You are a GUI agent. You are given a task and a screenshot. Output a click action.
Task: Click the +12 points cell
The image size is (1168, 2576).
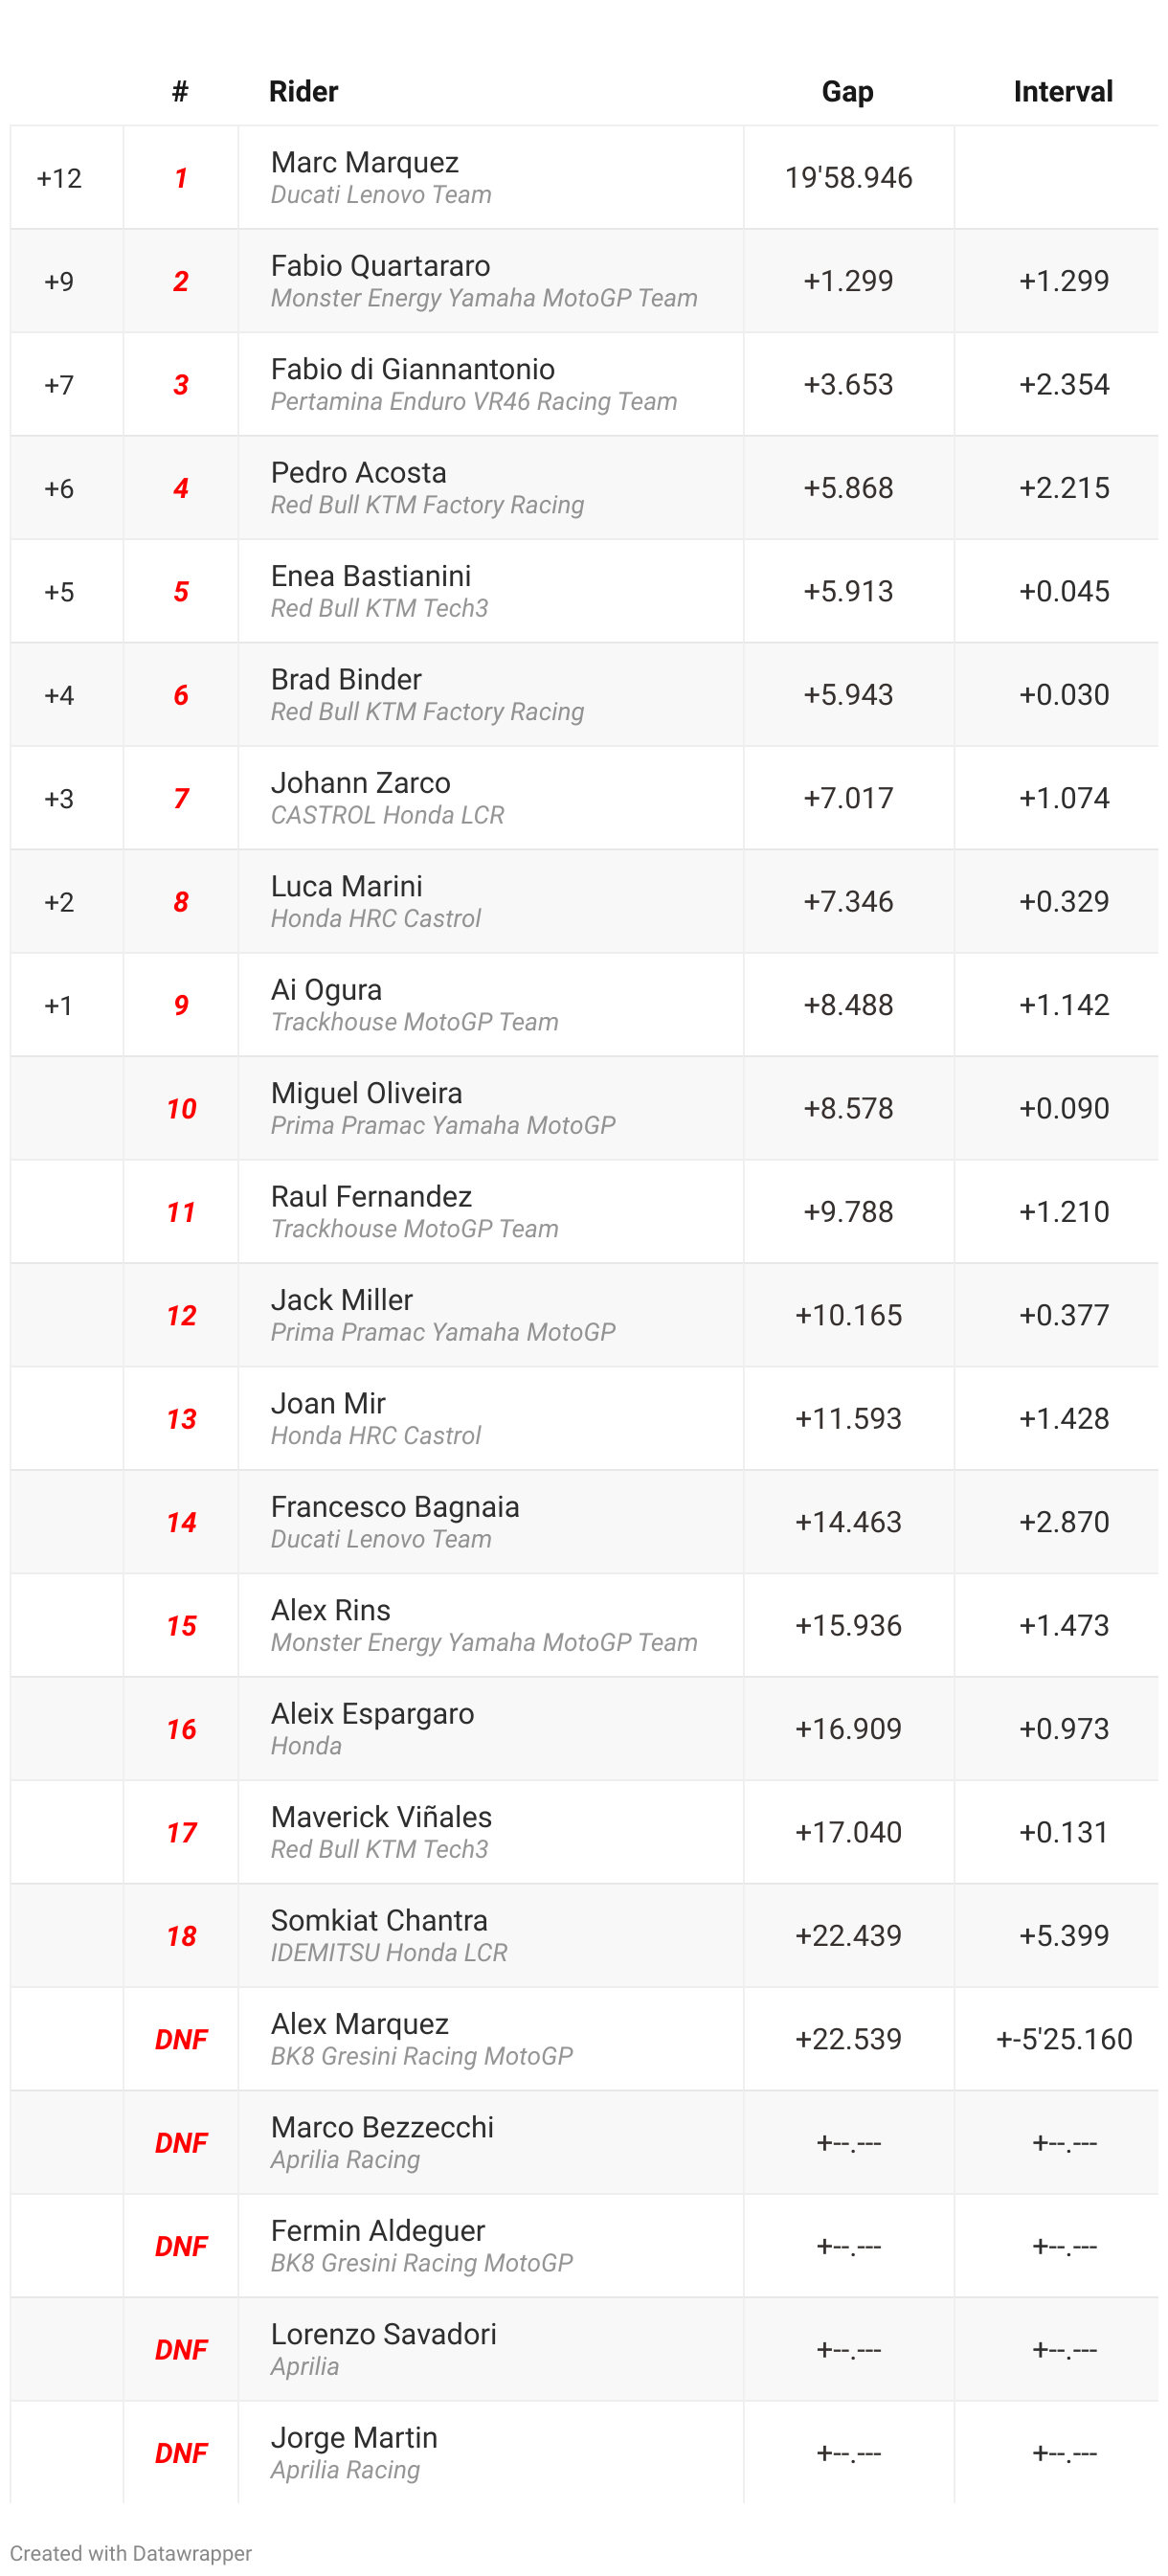point(59,178)
